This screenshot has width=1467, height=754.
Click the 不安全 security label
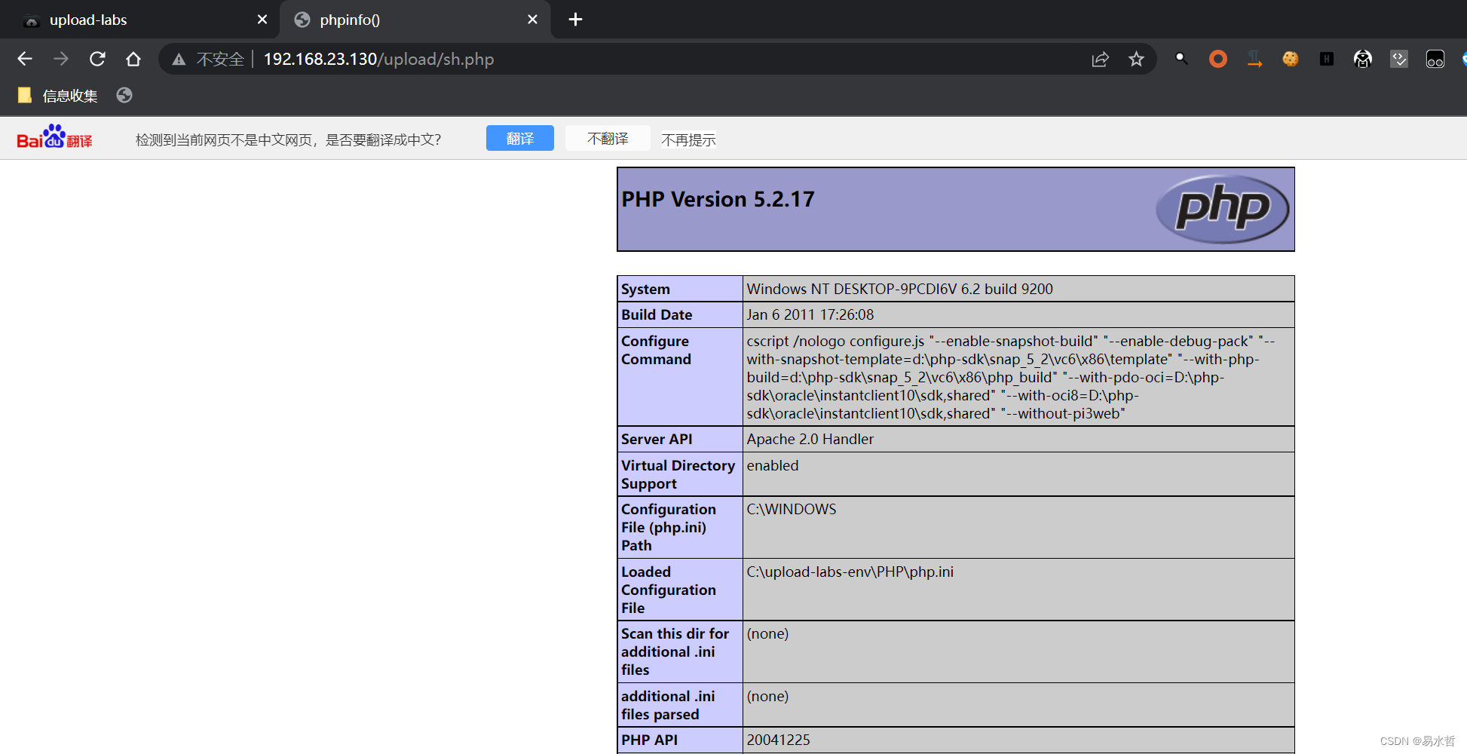tap(220, 59)
